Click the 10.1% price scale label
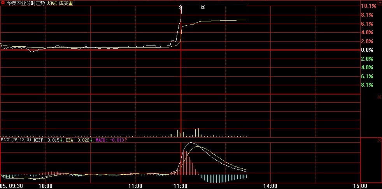Image resolution: width=382 pixels, height=189 pixels. click(x=368, y=6)
